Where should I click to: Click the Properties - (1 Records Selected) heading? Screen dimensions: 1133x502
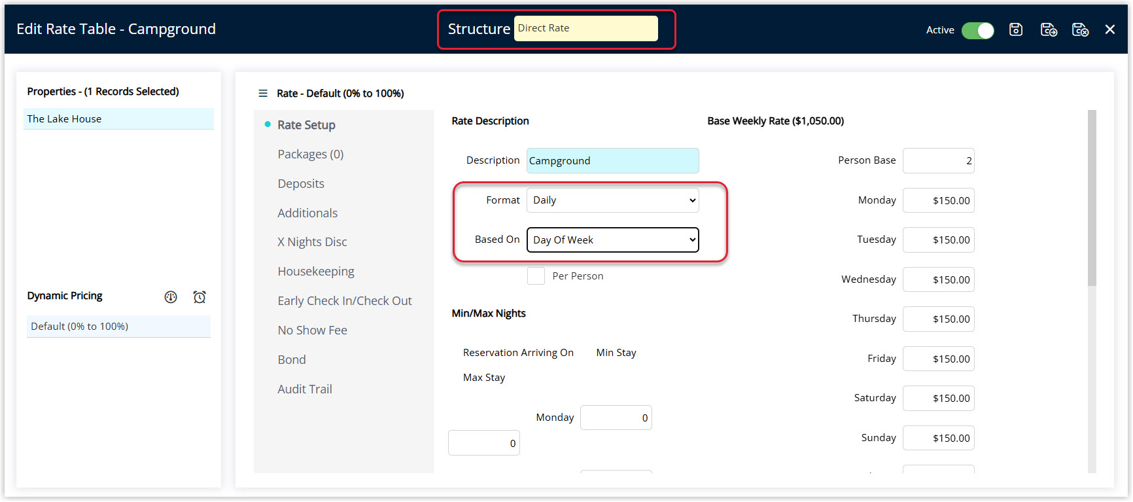103,92
